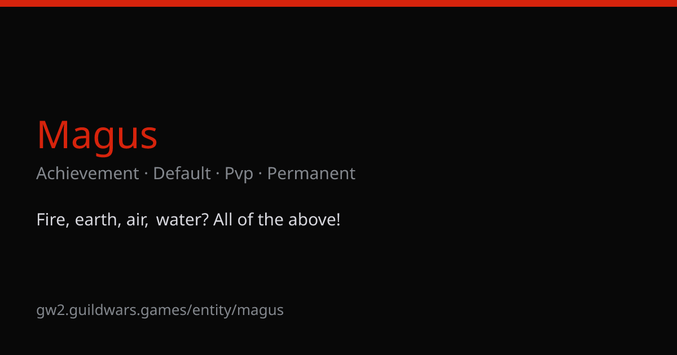Click the dot between Default and Pvp
Image resolution: width=677 pixels, height=355 pixels.
pyautogui.click(x=218, y=174)
